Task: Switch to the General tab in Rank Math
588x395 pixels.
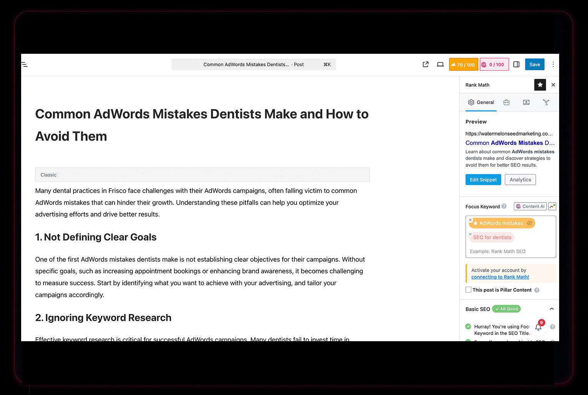Action: coord(481,103)
